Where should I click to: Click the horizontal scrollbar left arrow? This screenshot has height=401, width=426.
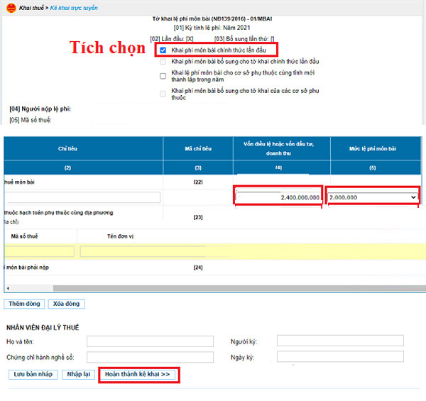coord(8,288)
